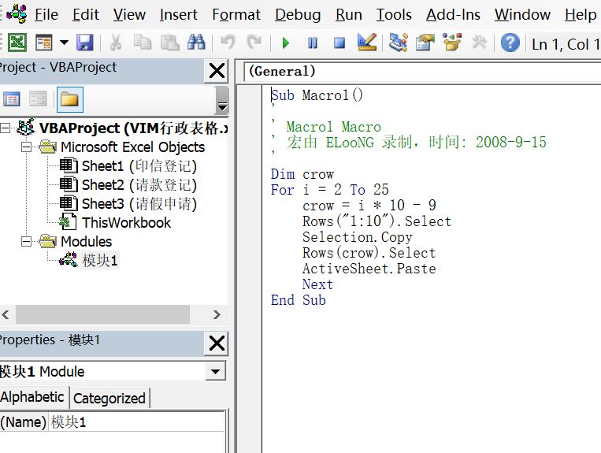Click the View Code icon in Project panel
Viewport: 601px width, 453px height.
[x=12, y=99]
